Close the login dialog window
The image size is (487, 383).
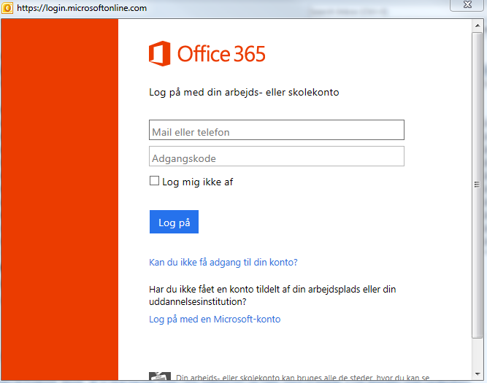coord(467,5)
